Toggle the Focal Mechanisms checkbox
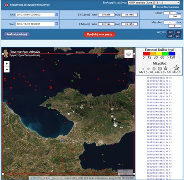This screenshot has height=180, width=184. coord(154,7)
